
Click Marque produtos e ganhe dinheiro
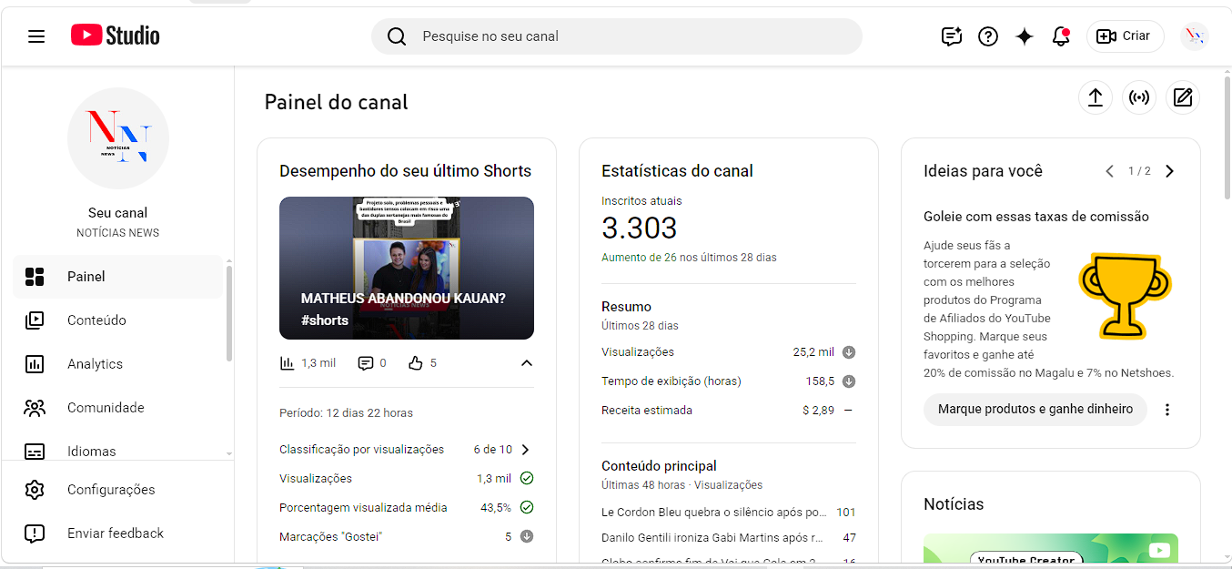[1035, 410]
